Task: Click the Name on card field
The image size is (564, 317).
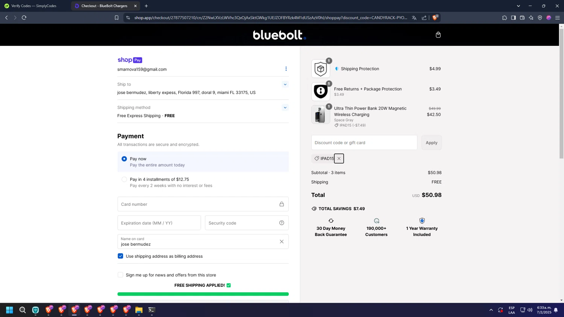Action: 203,242
